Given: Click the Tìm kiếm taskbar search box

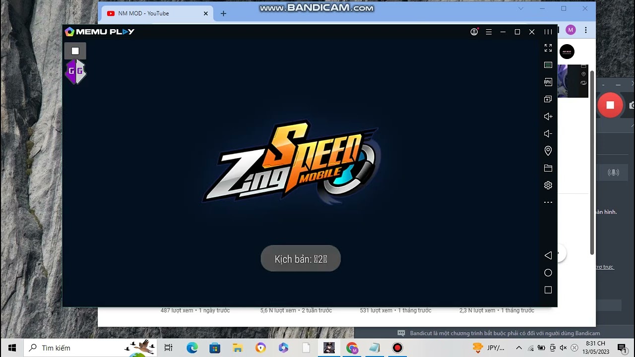Looking at the screenshot, I should 91,348.
